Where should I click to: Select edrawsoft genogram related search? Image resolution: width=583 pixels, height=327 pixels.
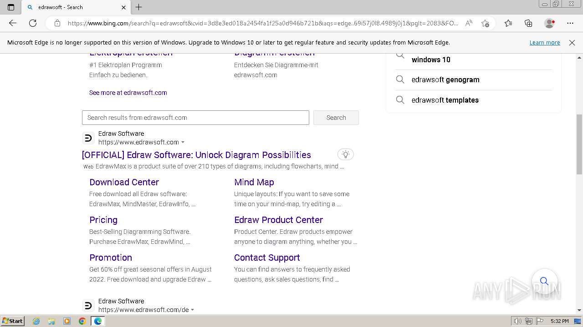tap(445, 79)
